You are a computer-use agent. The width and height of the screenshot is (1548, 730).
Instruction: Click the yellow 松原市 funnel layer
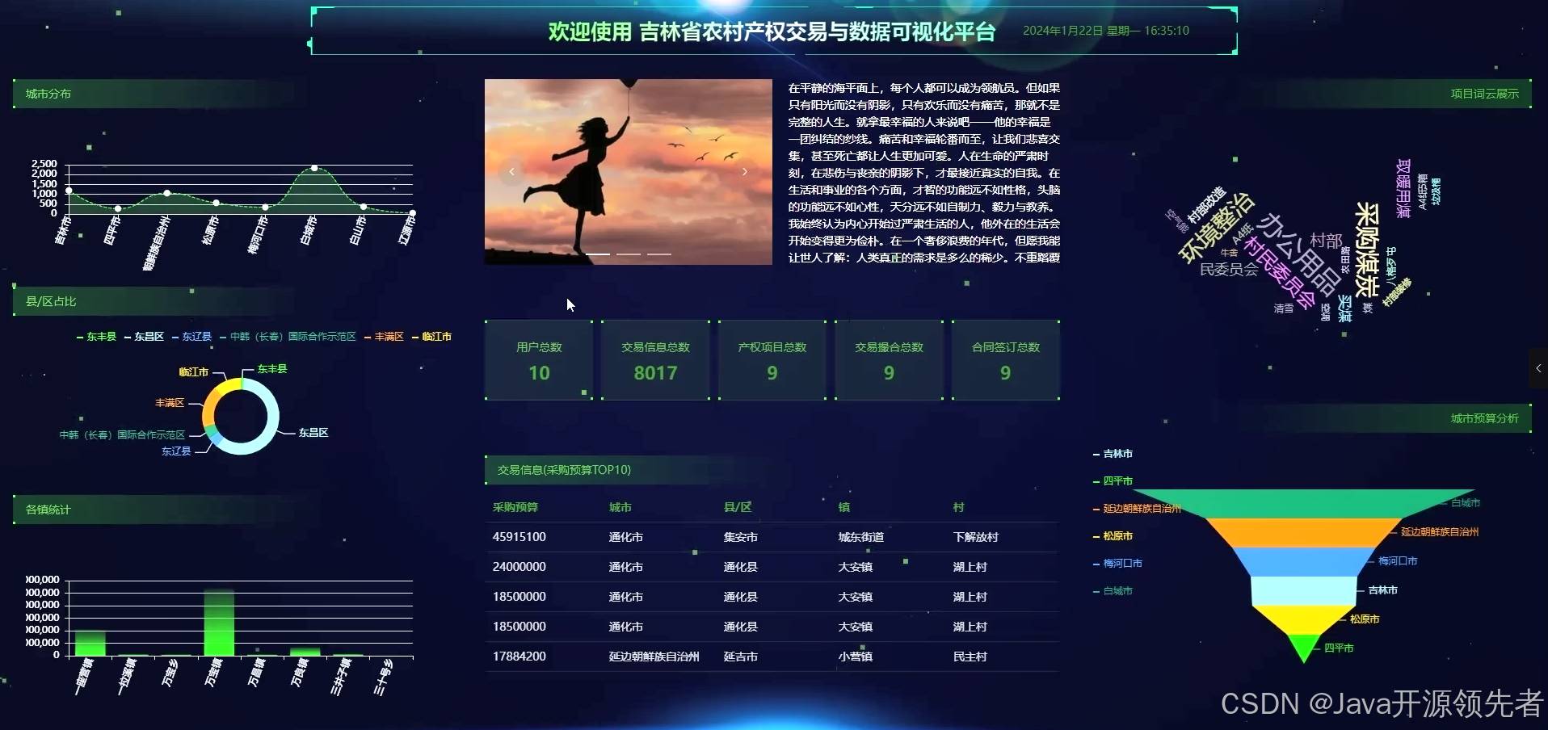[x=1303, y=620]
